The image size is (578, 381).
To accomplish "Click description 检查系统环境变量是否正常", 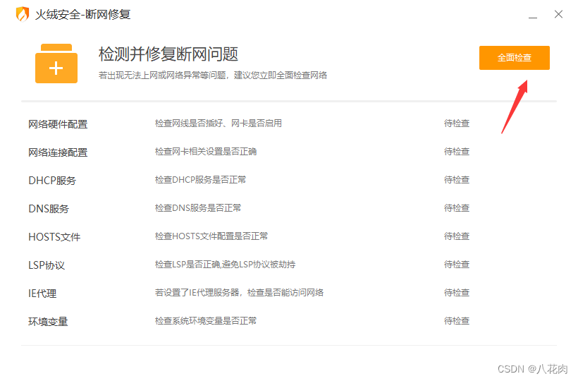I will [206, 321].
